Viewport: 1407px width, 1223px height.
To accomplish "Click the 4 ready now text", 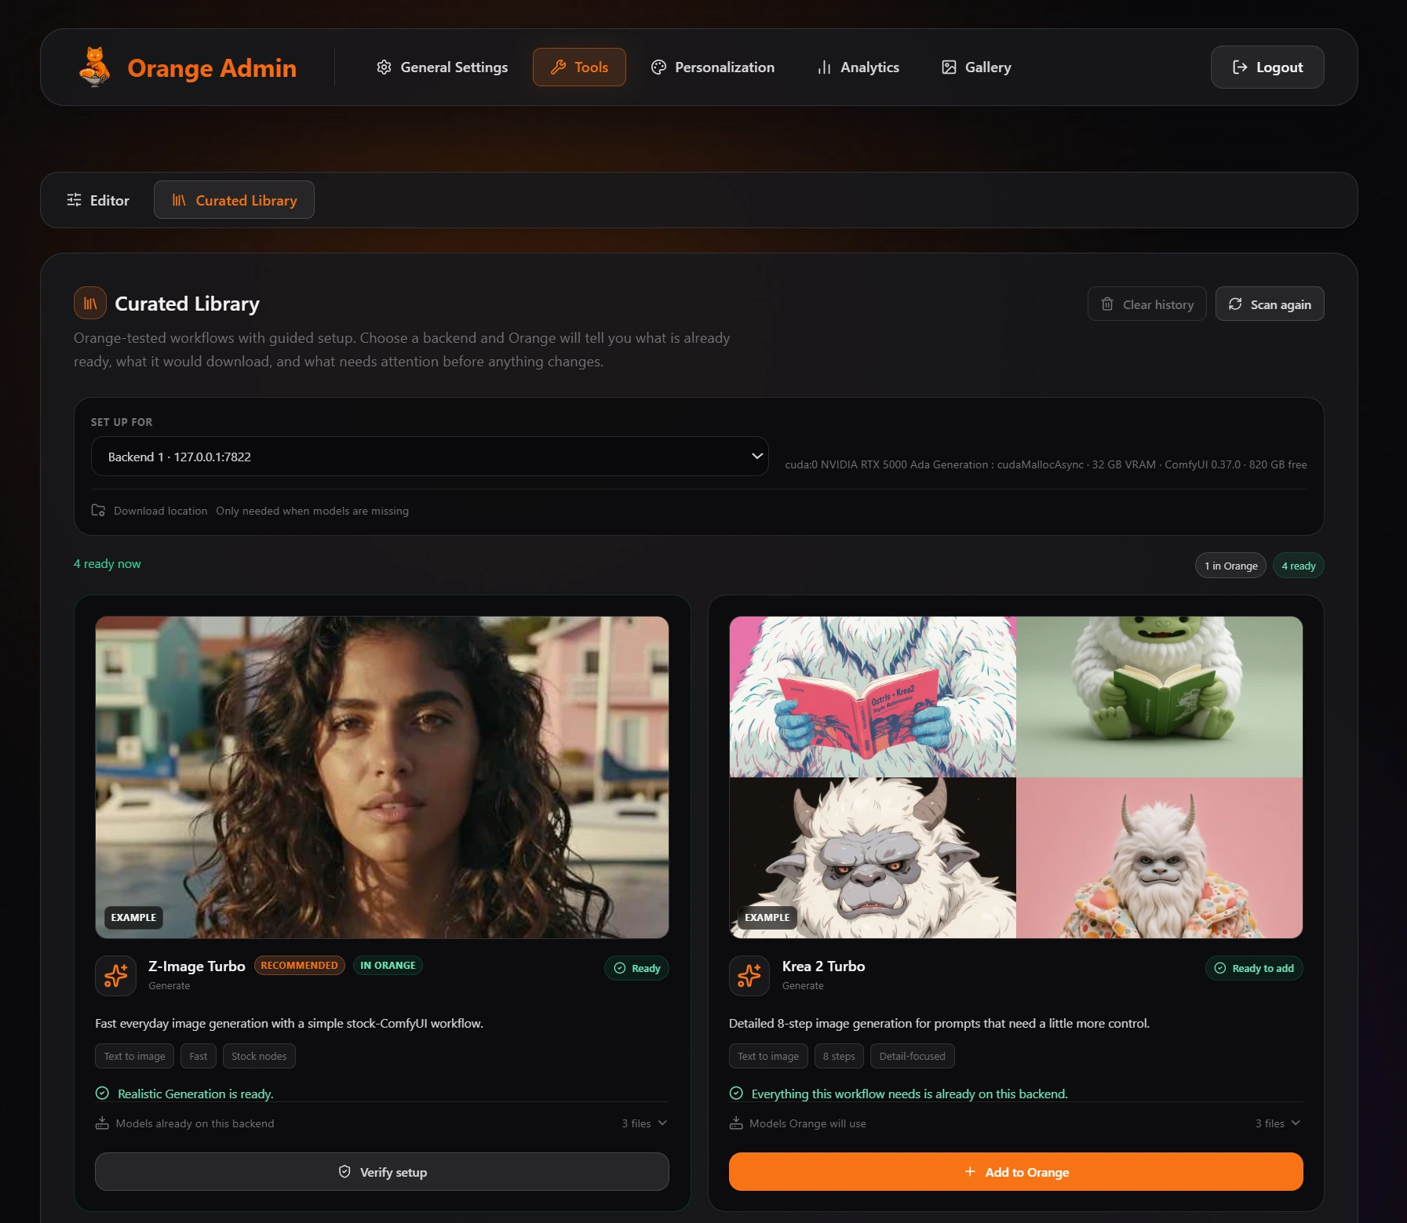I will 108,563.
